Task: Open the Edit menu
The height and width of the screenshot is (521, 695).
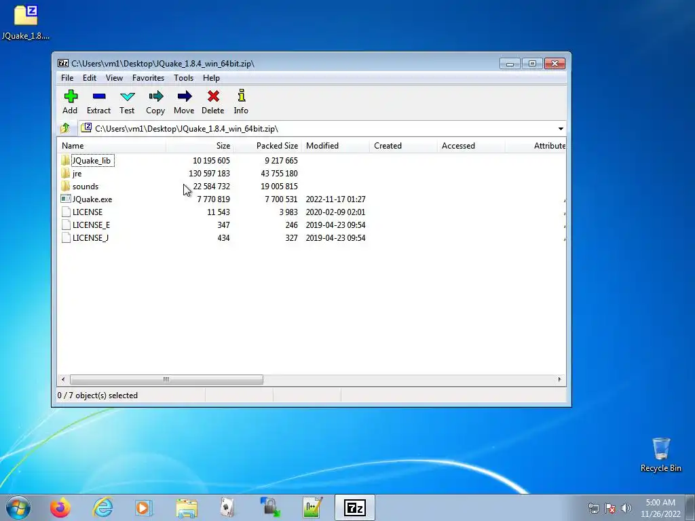Action: pos(90,78)
